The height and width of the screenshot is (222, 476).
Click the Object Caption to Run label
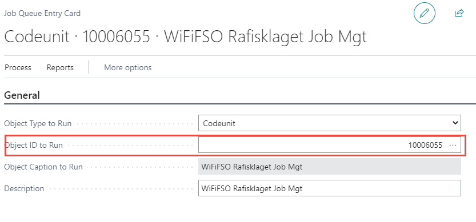click(43, 167)
